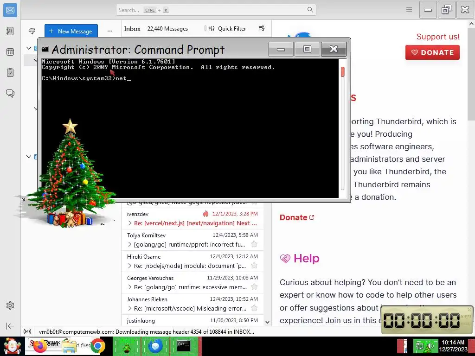Open the Tasks sidebar icon
Viewport: 475px width, 356px height.
point(10,73)
